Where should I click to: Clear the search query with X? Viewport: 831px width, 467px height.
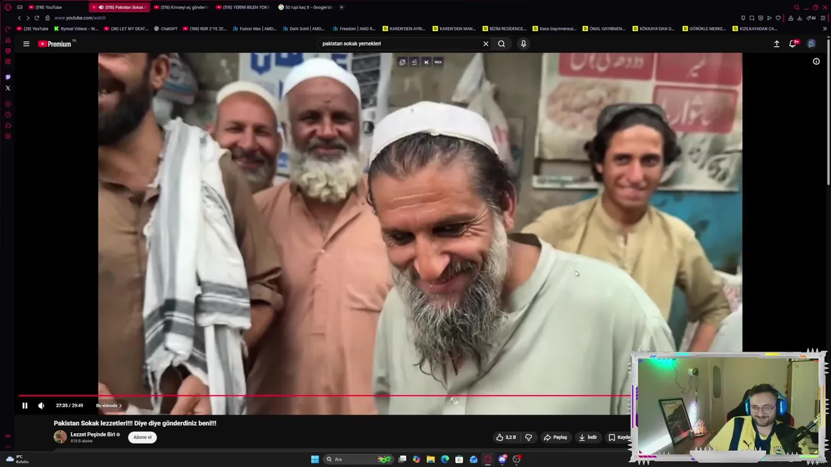click(486, 43)
